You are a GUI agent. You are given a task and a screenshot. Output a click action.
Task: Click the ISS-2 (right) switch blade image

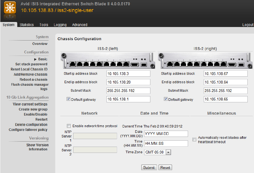point(205,61)
